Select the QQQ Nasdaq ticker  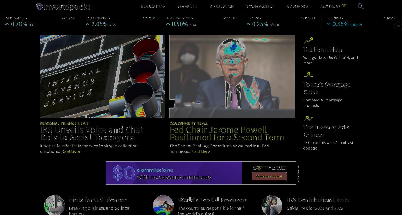tap(121, 22)
